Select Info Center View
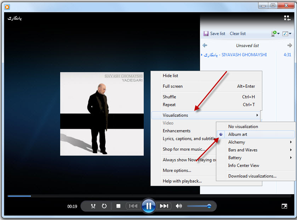The height and width of the screenshot is (220, 297). tap(256, 166)
